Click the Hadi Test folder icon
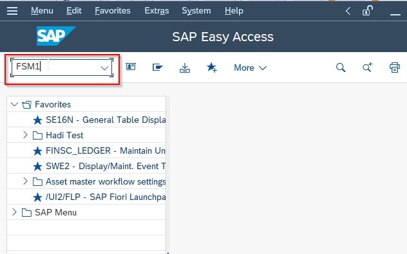Image resolution: width=407 pixels, height=254 pixels. (37, 135)
